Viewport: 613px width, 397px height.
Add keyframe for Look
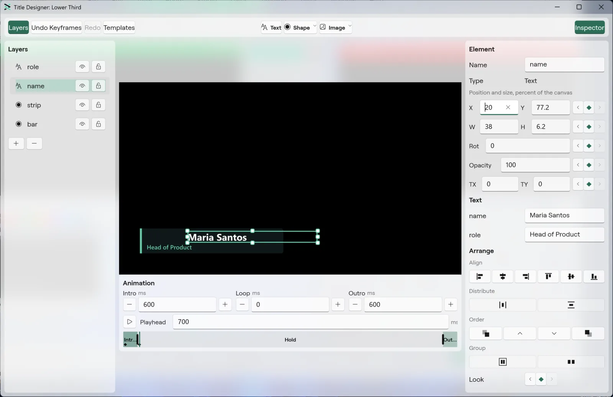[x=541, y=379]
